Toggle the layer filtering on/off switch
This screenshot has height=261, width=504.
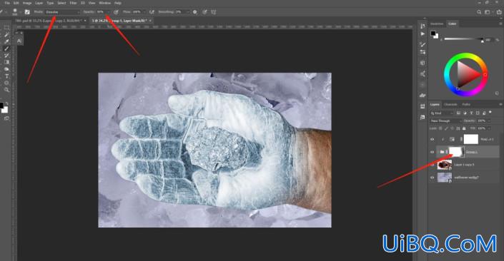click(490, 113)
